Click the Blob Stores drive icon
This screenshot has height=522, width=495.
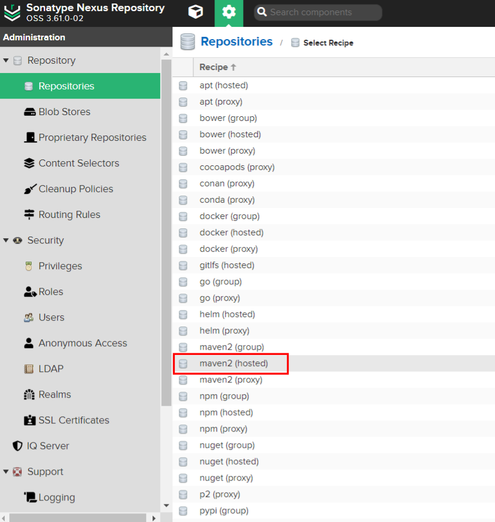click(x=29, y=112)
